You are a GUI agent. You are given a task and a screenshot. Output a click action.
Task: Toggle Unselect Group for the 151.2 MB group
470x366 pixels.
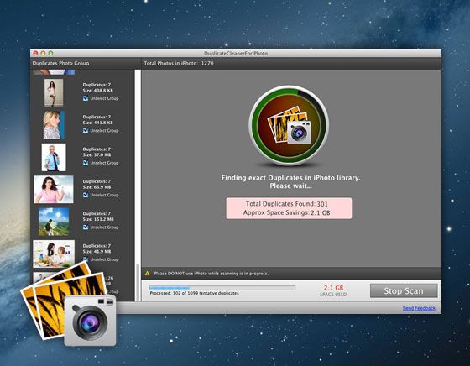(86, 227)
